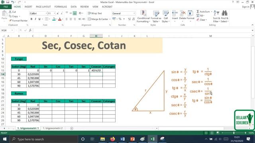Collapse the ribbon with the chevron arrow
The height and width of the screenshot is (143, 255).
click(252, 25)
